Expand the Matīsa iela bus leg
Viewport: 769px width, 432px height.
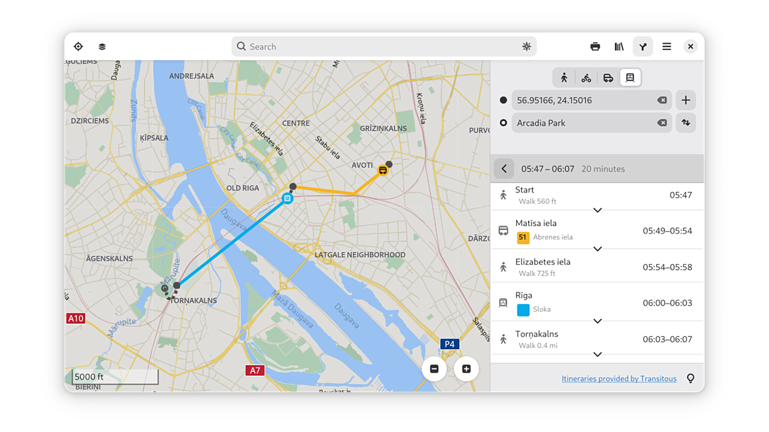pyautogui.click(x=597, y=249)
